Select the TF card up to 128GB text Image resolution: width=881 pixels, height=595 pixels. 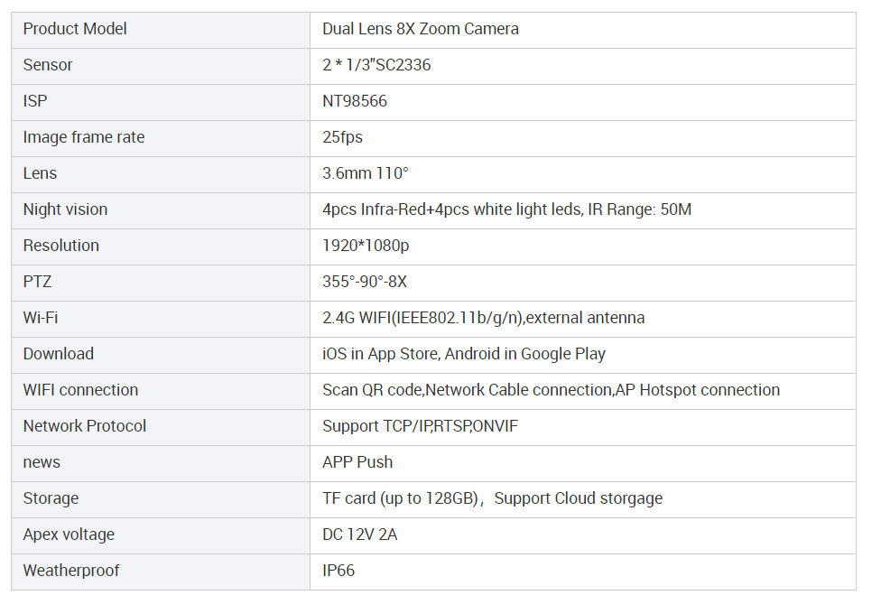(x=401, y=498)
